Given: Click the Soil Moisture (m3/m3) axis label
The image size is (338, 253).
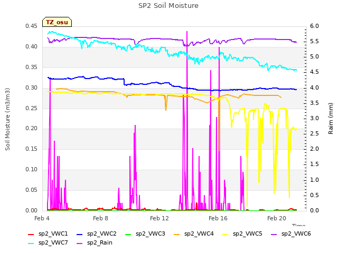Looking at the screenshot, I should pos(7,119).
